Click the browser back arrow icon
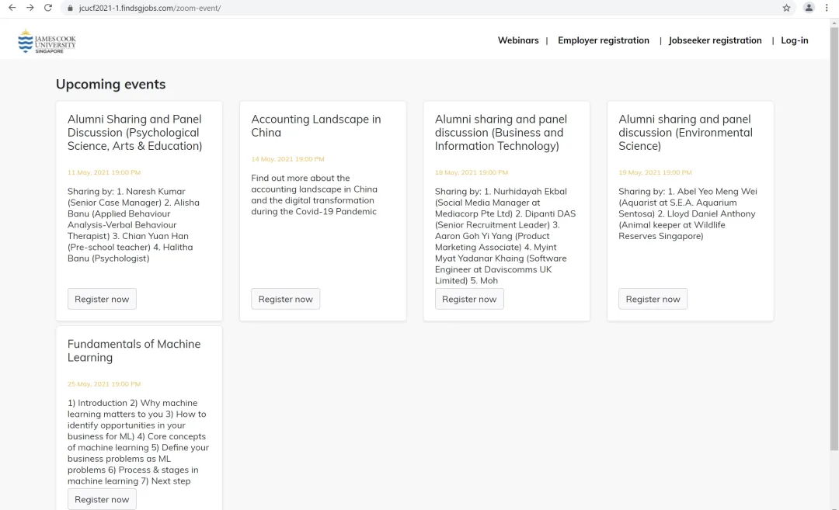The width and height of the screenshot is (839, 510). pos(12,8)
